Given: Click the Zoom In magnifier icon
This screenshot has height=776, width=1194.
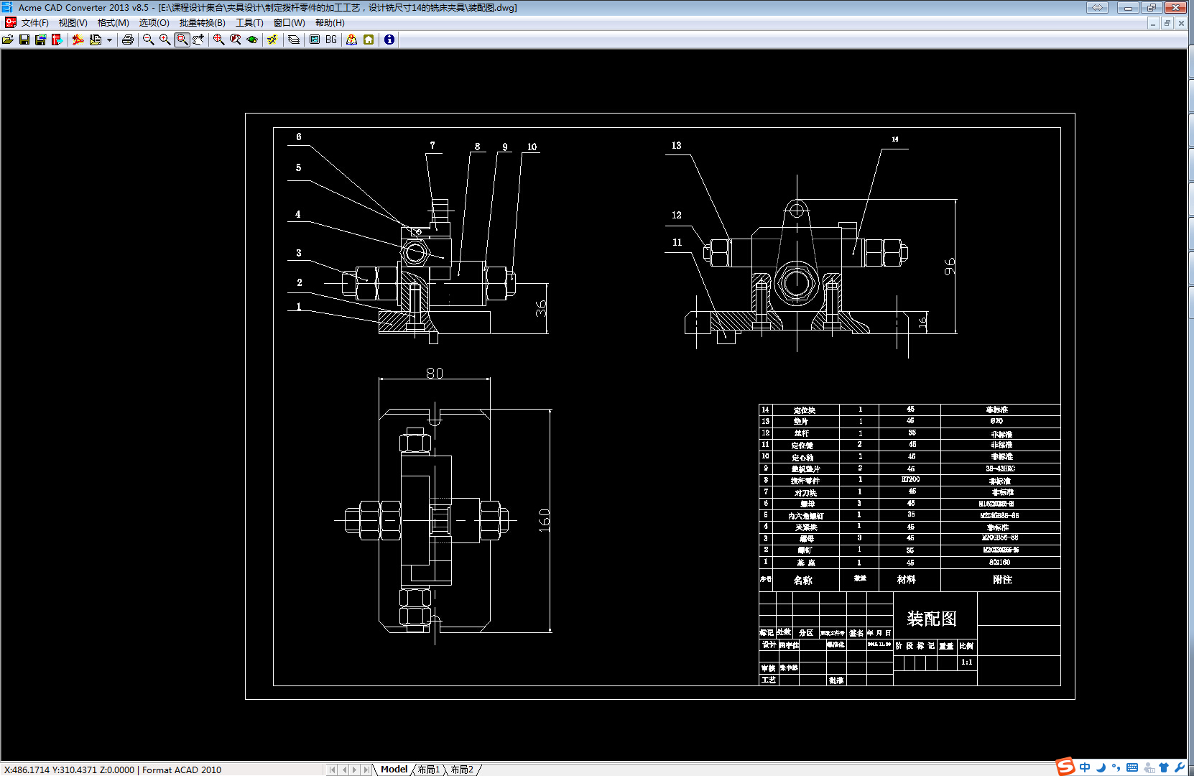Looking at the screenshot, I should pos(165,40).
